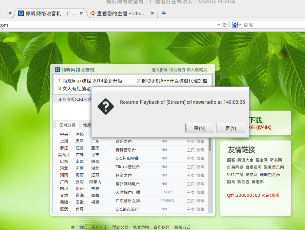Open ad link 尚观linux课程 2014全新升级
The image size is (305, 230).
tap(93, 81)
